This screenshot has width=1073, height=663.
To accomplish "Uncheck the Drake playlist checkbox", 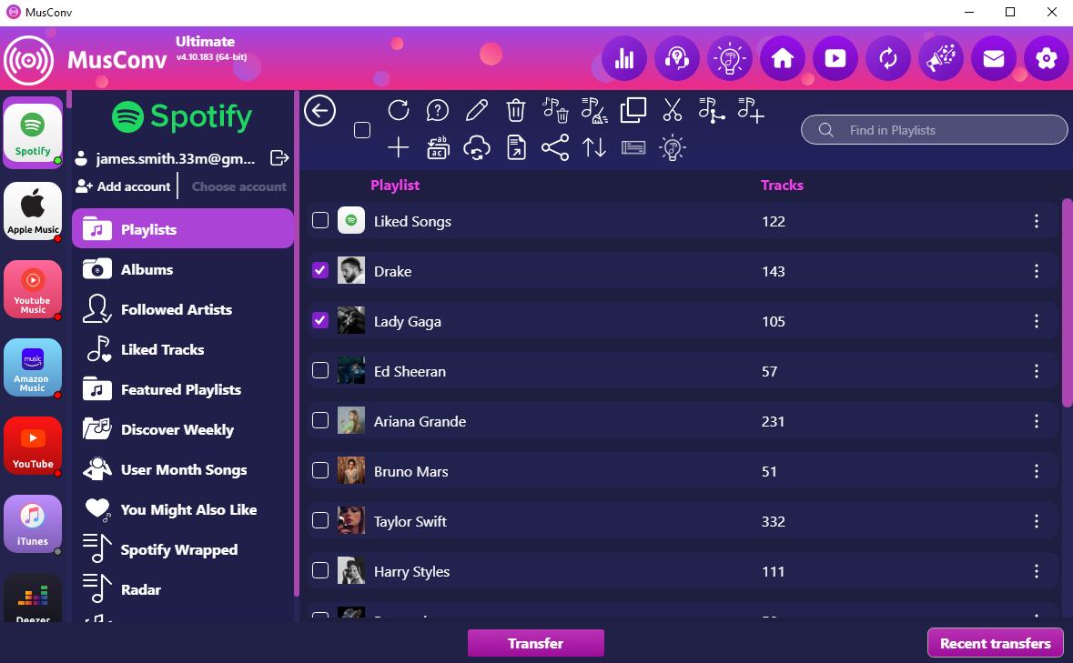I will [x=320, y=270].
